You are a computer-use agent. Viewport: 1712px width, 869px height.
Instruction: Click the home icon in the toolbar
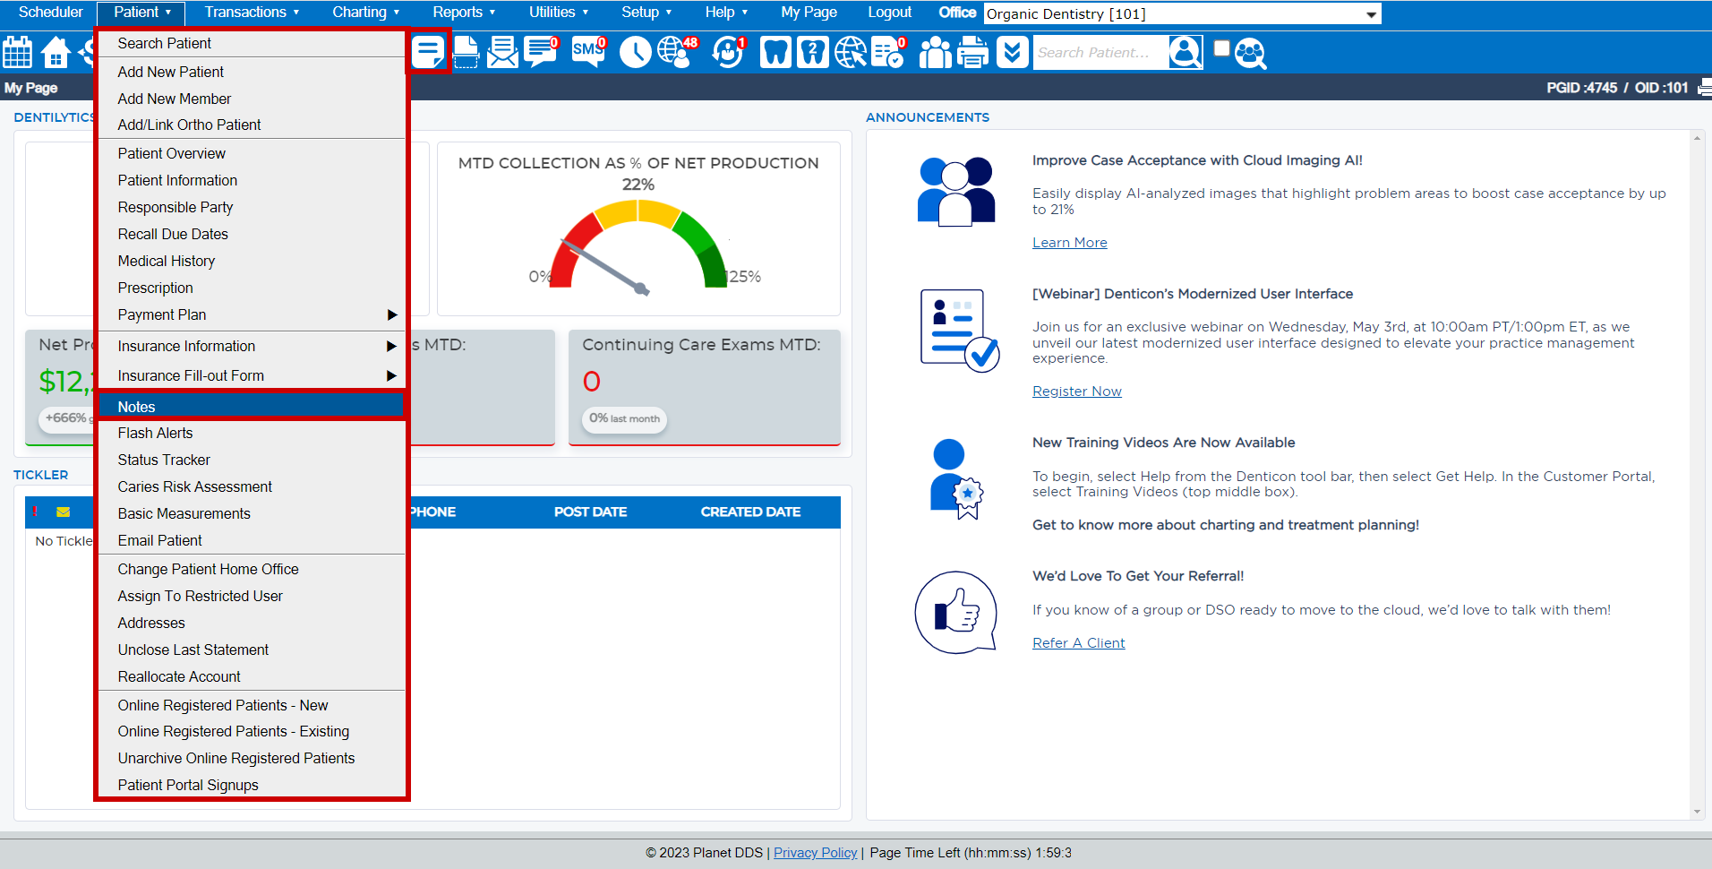point(56,52)
